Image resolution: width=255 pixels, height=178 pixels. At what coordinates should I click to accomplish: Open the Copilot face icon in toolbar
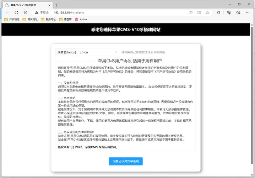[x=238, y=12]
